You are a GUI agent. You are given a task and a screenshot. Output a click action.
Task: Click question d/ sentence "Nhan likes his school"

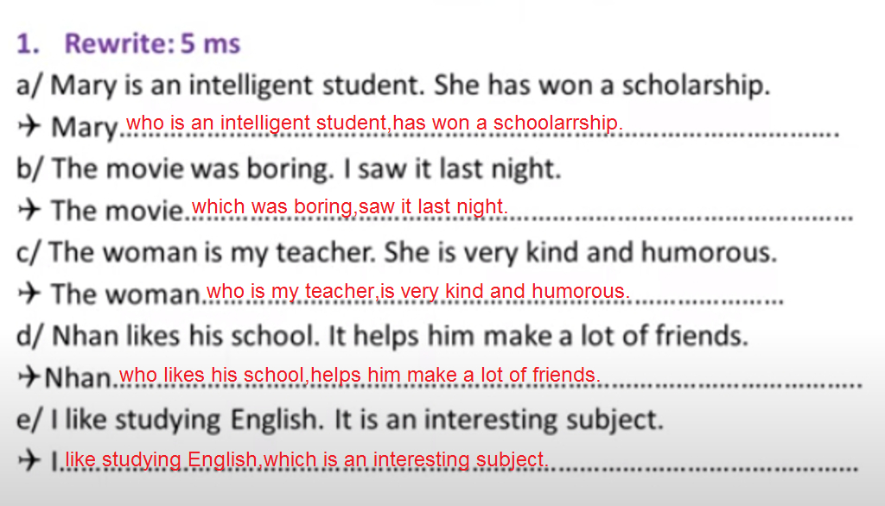point(382,336)
